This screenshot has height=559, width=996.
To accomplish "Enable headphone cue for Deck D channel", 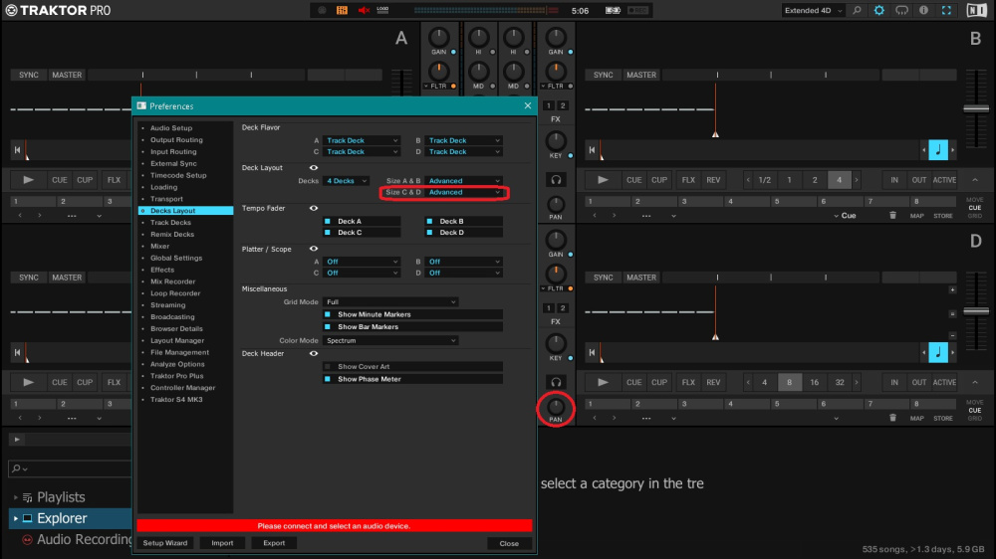I will tap(556, 382).
